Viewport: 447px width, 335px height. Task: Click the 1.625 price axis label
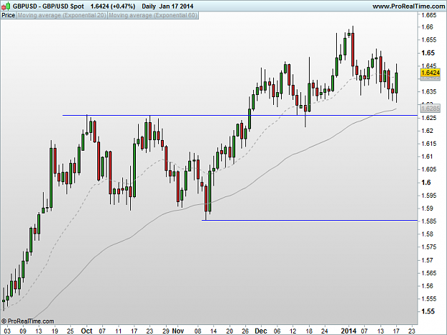429,118
